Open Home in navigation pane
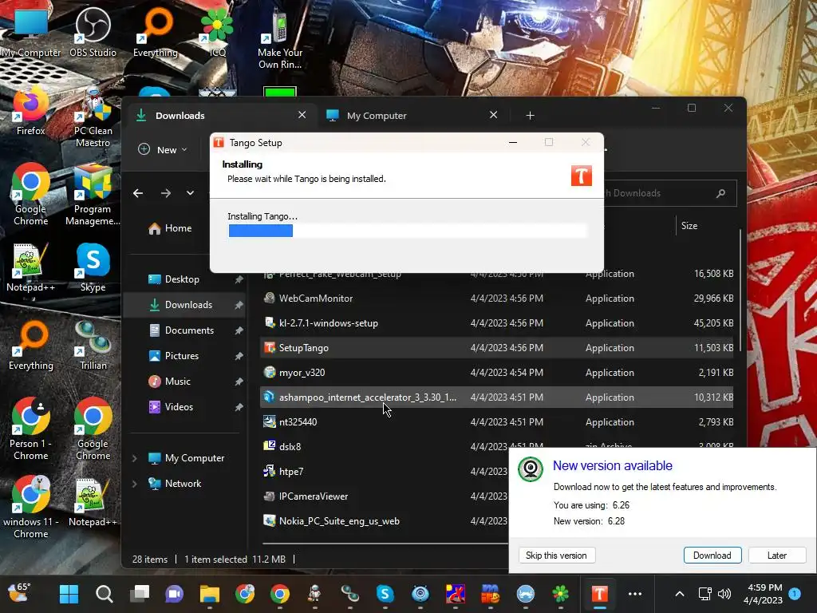The image size is (817, 613). pyautogui.click(x=170, y=228)
